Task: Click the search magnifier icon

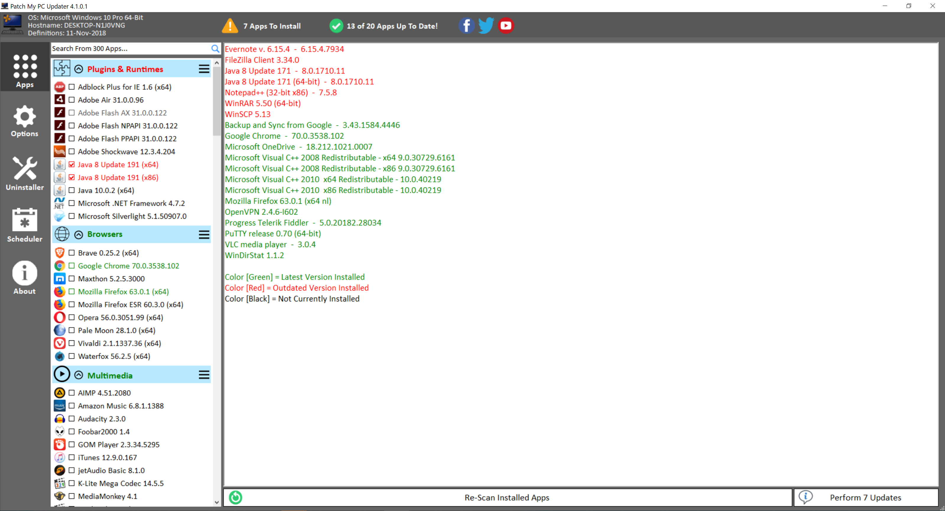Action: [215, 48]
